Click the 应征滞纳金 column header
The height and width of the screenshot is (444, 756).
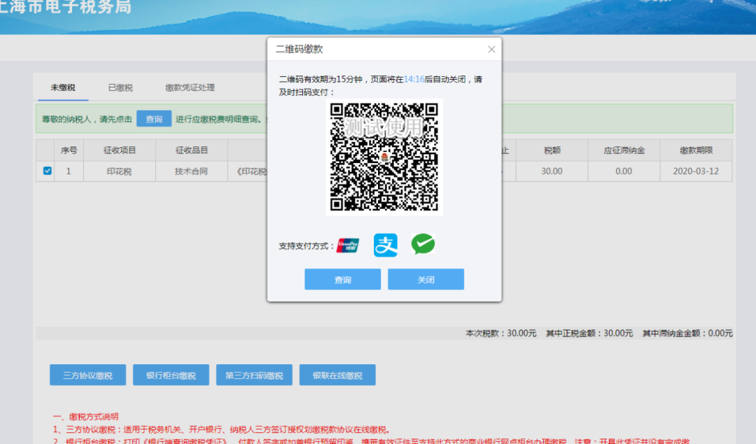(624, 150)
